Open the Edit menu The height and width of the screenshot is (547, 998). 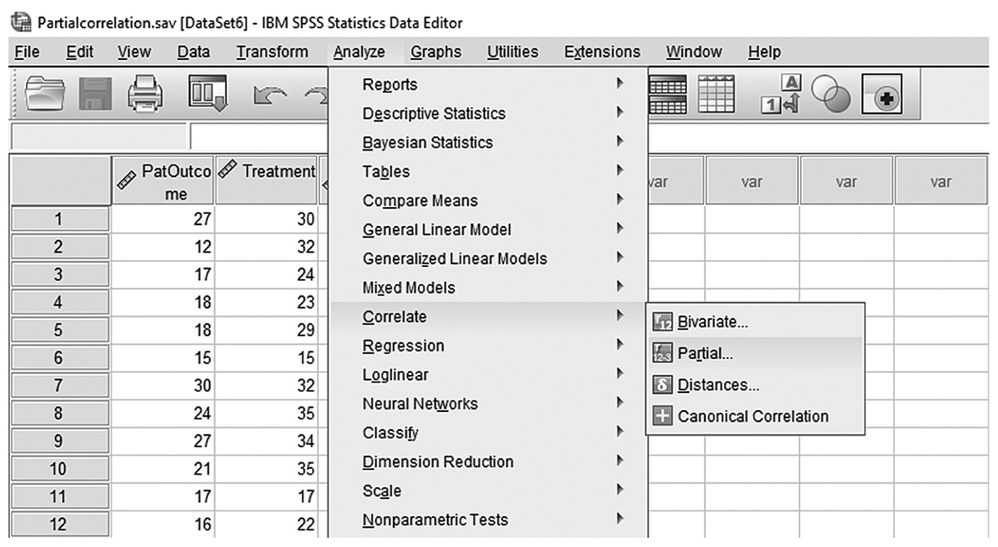80,52
